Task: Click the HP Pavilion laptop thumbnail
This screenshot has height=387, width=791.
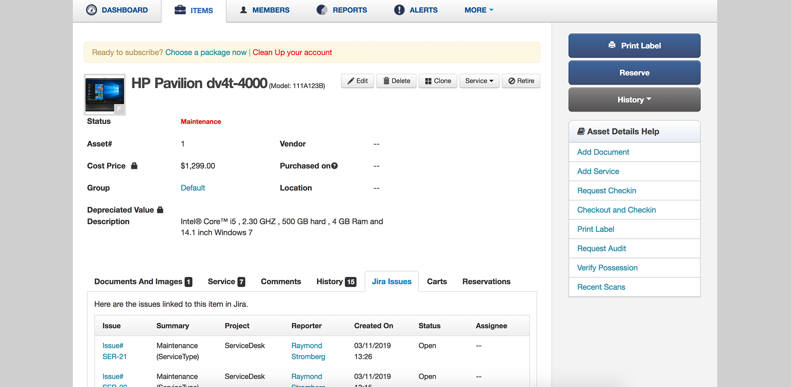Action: tap(105, 95)
